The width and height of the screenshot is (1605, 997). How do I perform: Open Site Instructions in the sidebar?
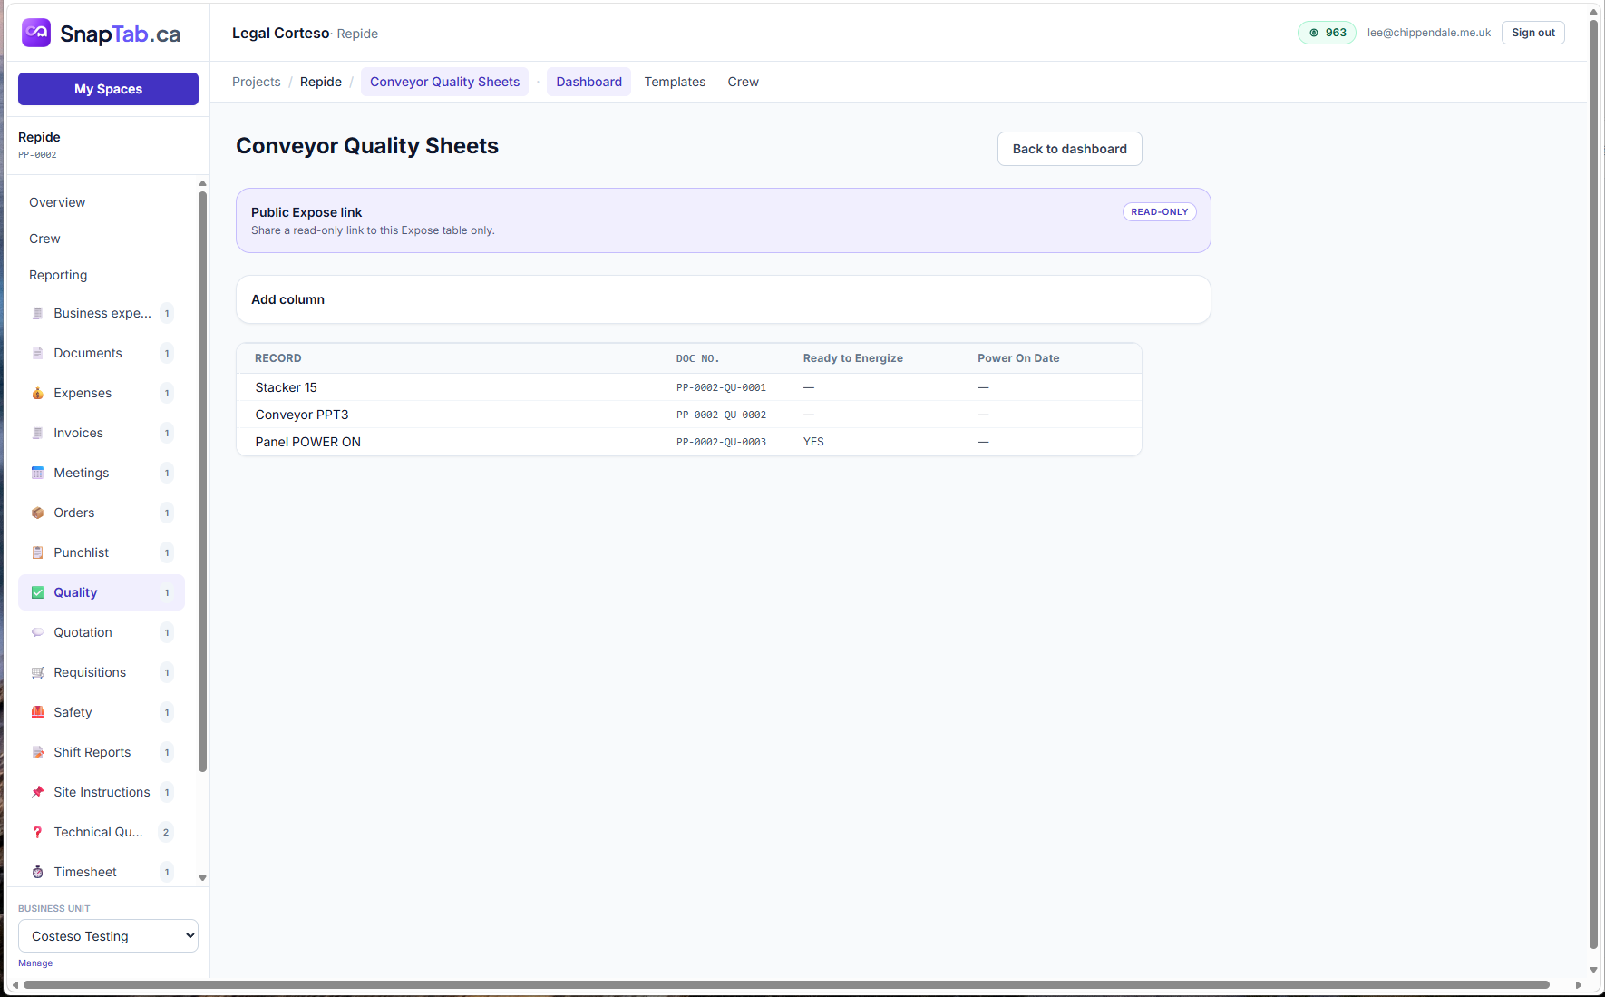tap(102, 792)
